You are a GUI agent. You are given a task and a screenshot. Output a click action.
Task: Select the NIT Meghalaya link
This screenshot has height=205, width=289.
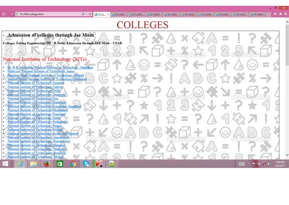[x=37, y=110]
